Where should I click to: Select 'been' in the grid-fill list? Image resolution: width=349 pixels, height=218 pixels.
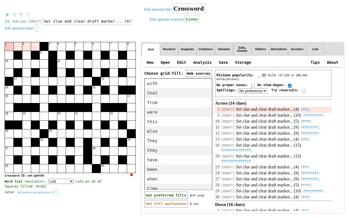(x=178, y=169)
